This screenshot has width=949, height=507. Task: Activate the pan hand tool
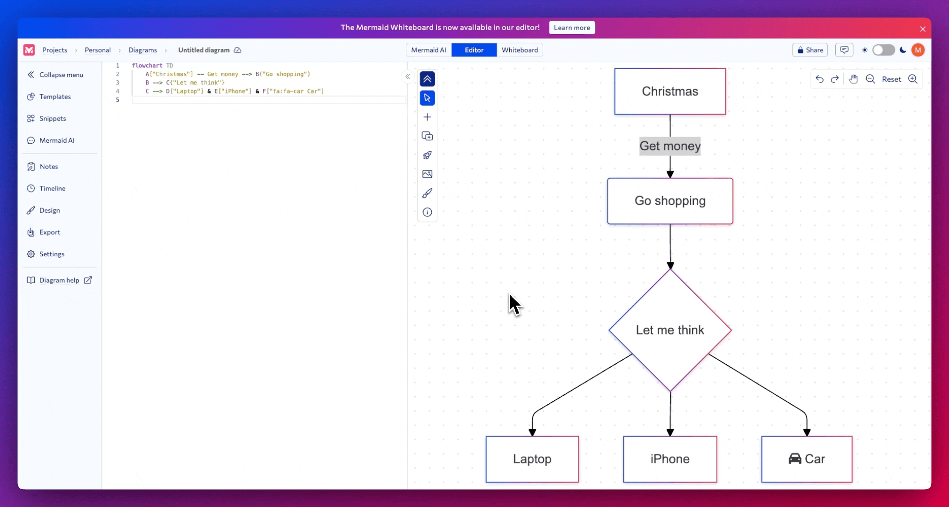853,79
